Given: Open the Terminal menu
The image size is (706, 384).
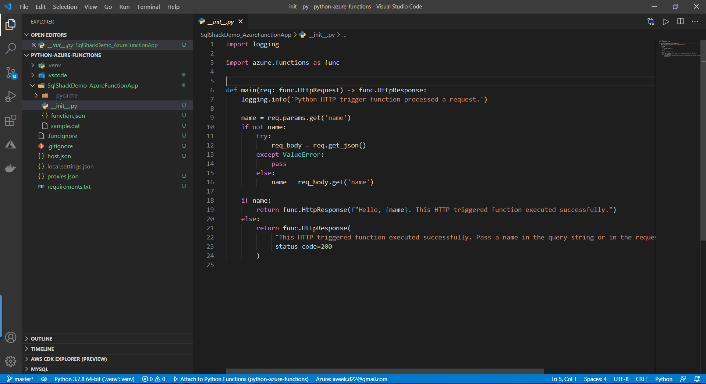Looking at the screenshot, I should tap(148, 7).
